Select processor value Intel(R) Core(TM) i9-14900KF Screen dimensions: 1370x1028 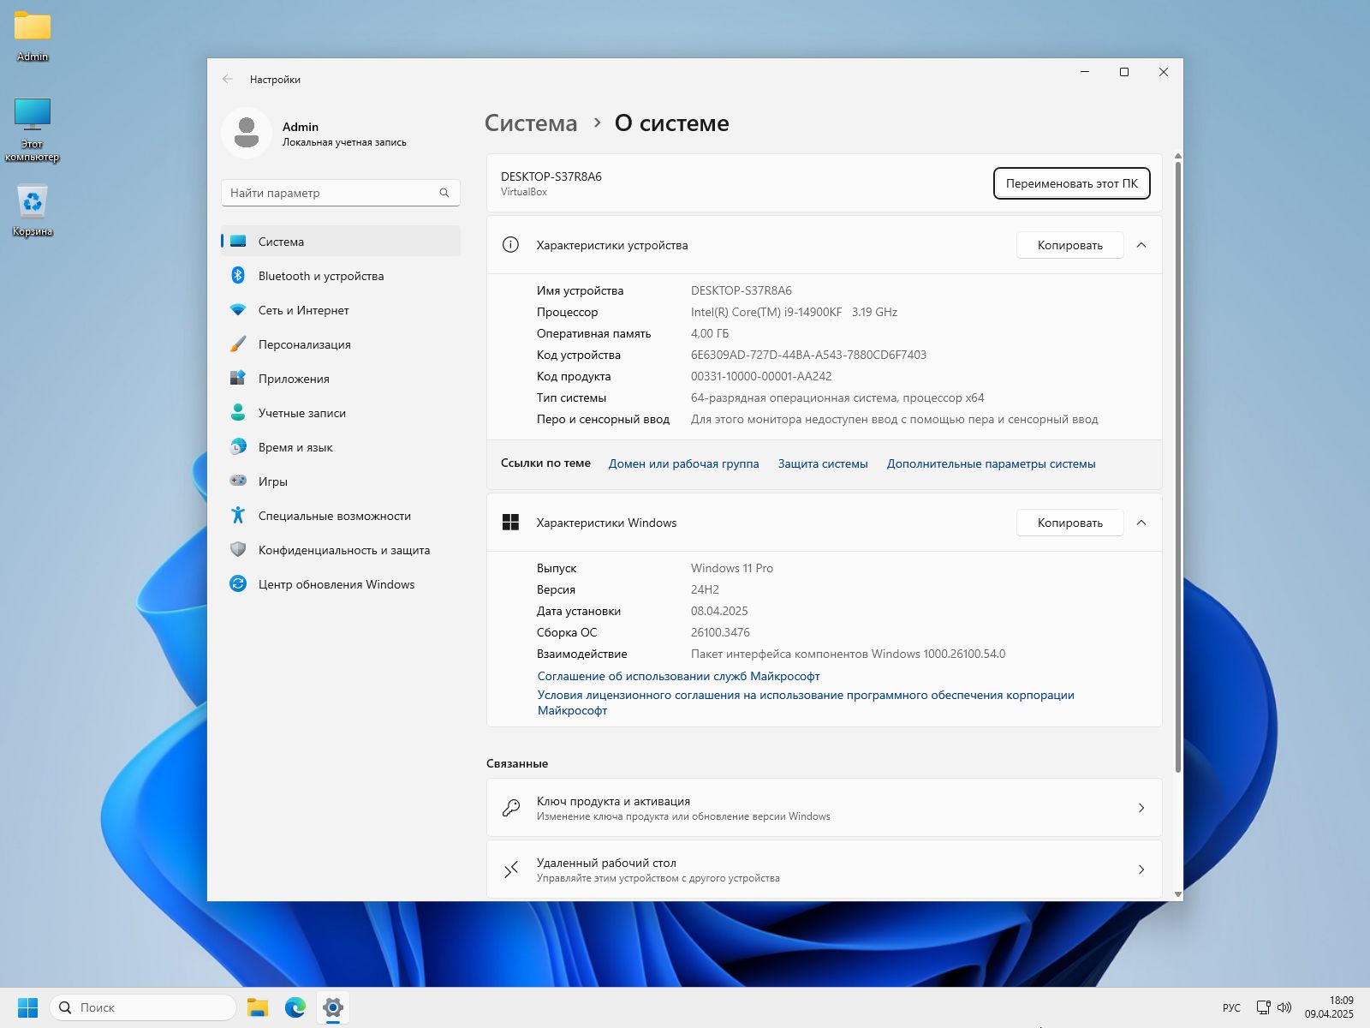pyautogui.click(x=766, y=312)
